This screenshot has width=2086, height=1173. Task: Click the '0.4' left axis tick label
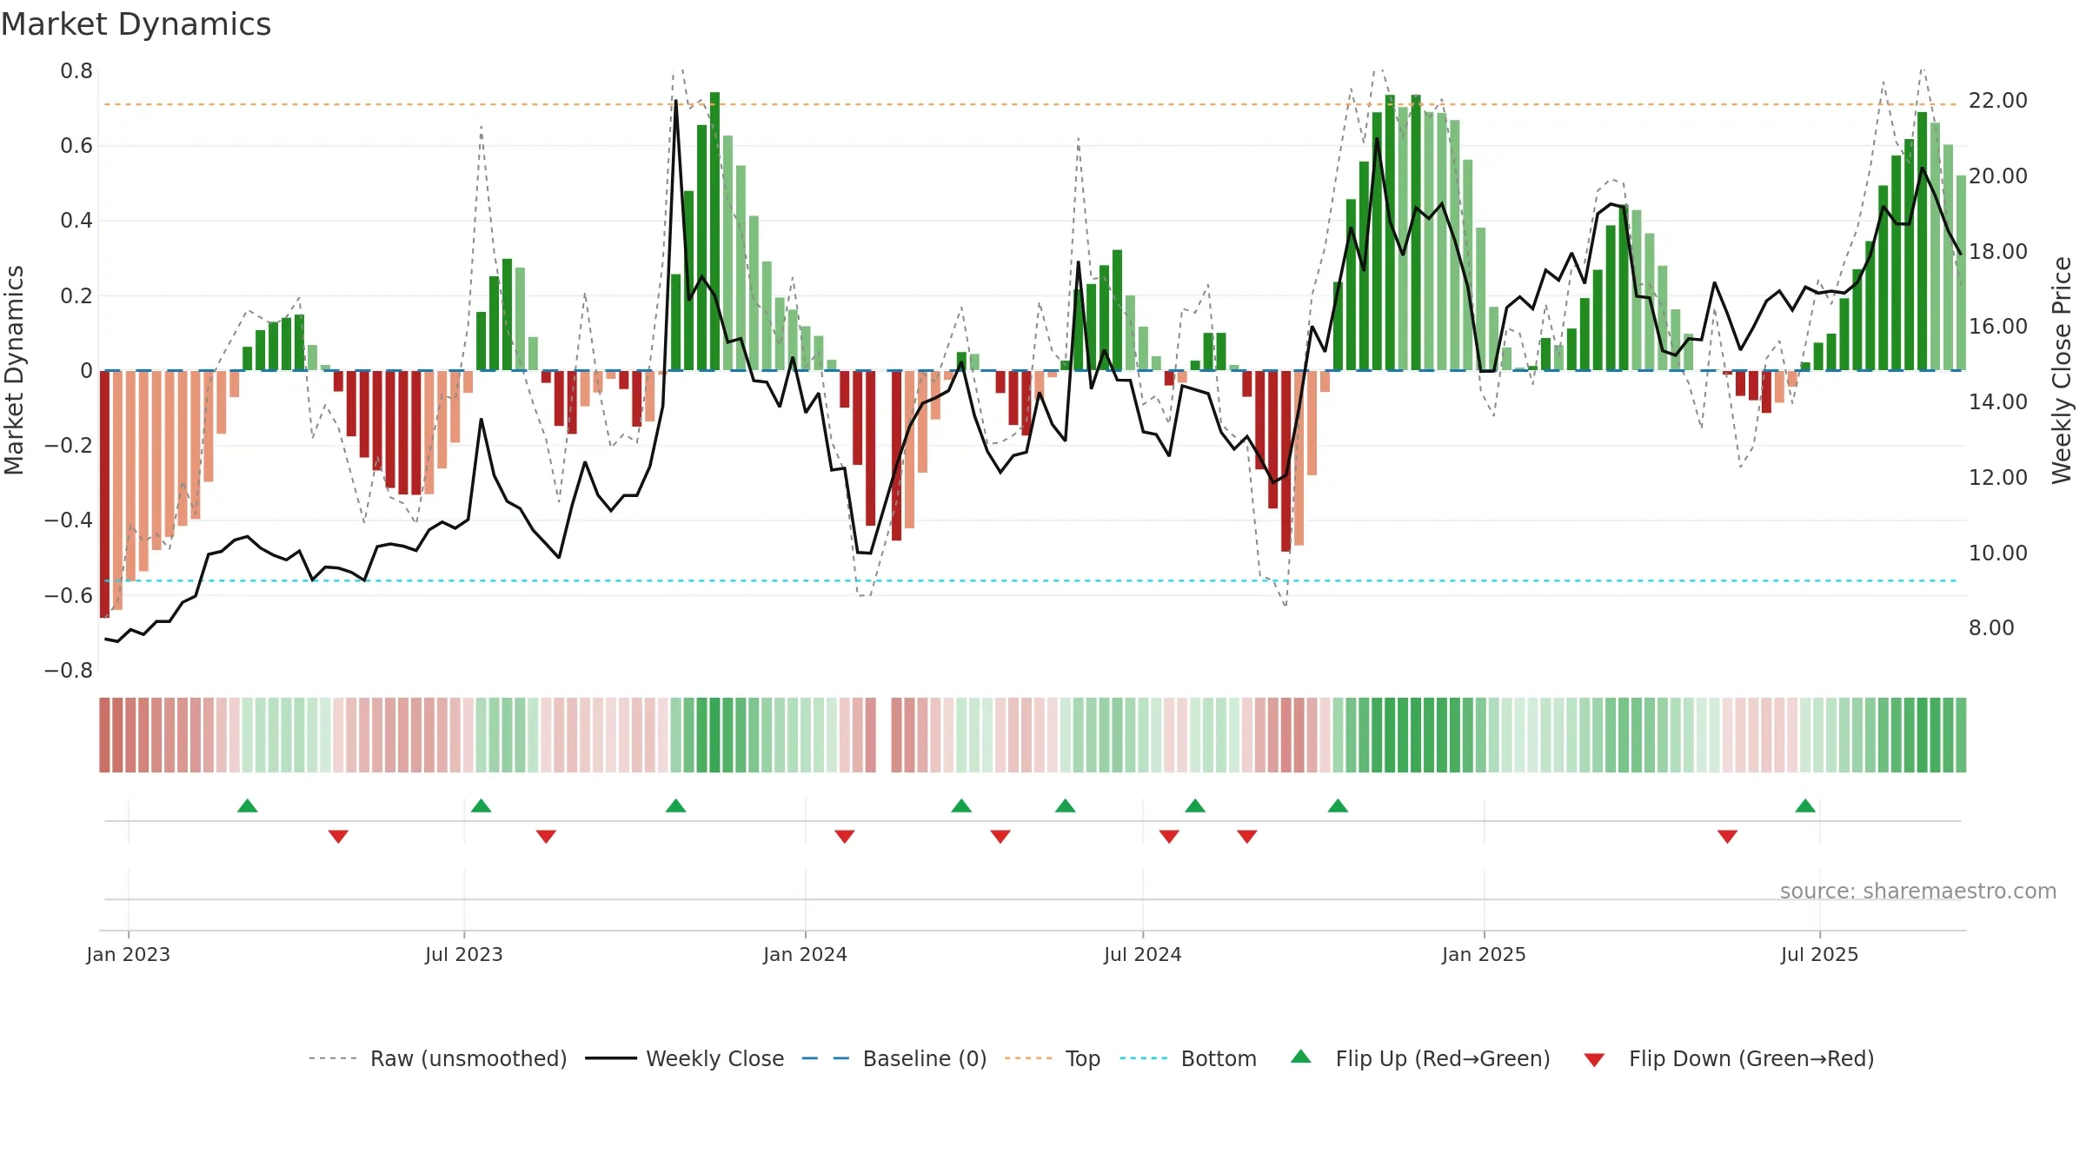tap(76, 221)
